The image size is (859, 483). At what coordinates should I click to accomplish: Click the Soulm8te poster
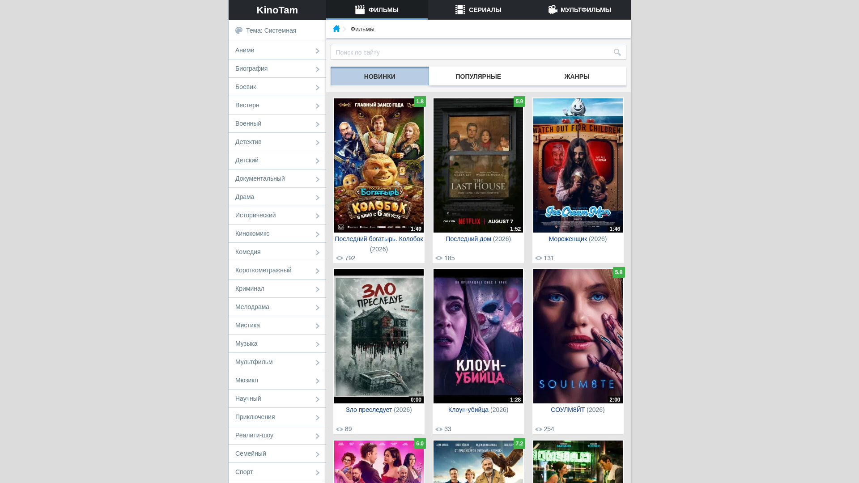pos(578,336)
